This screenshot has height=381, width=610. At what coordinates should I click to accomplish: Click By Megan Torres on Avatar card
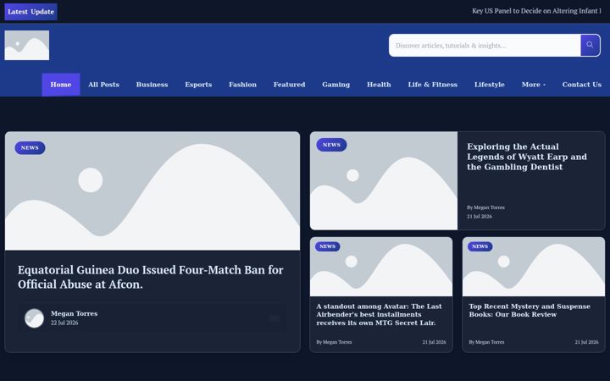[x=334, y=342]
